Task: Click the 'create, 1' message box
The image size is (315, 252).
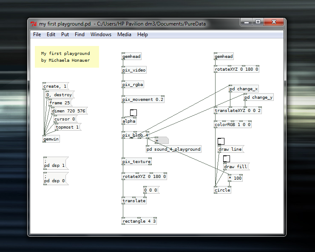Action: point(55,86)
